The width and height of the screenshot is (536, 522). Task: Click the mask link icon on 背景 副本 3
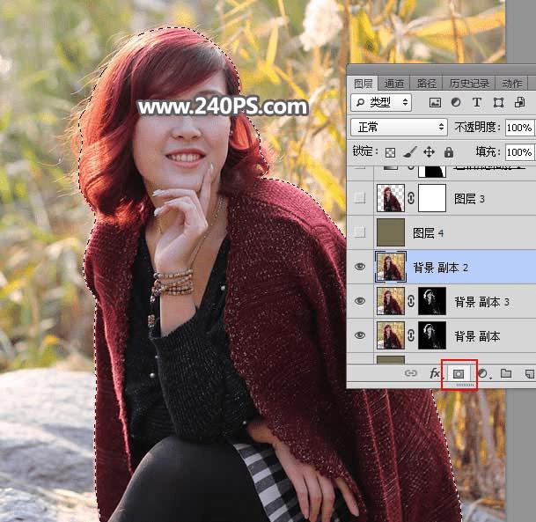[x=411, y=301]
